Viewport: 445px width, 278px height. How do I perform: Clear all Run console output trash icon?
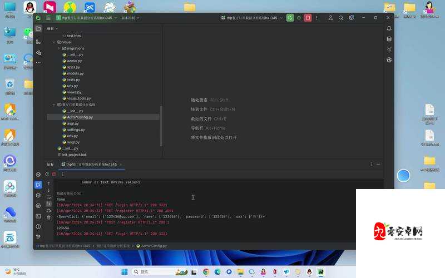pos(49,217)
